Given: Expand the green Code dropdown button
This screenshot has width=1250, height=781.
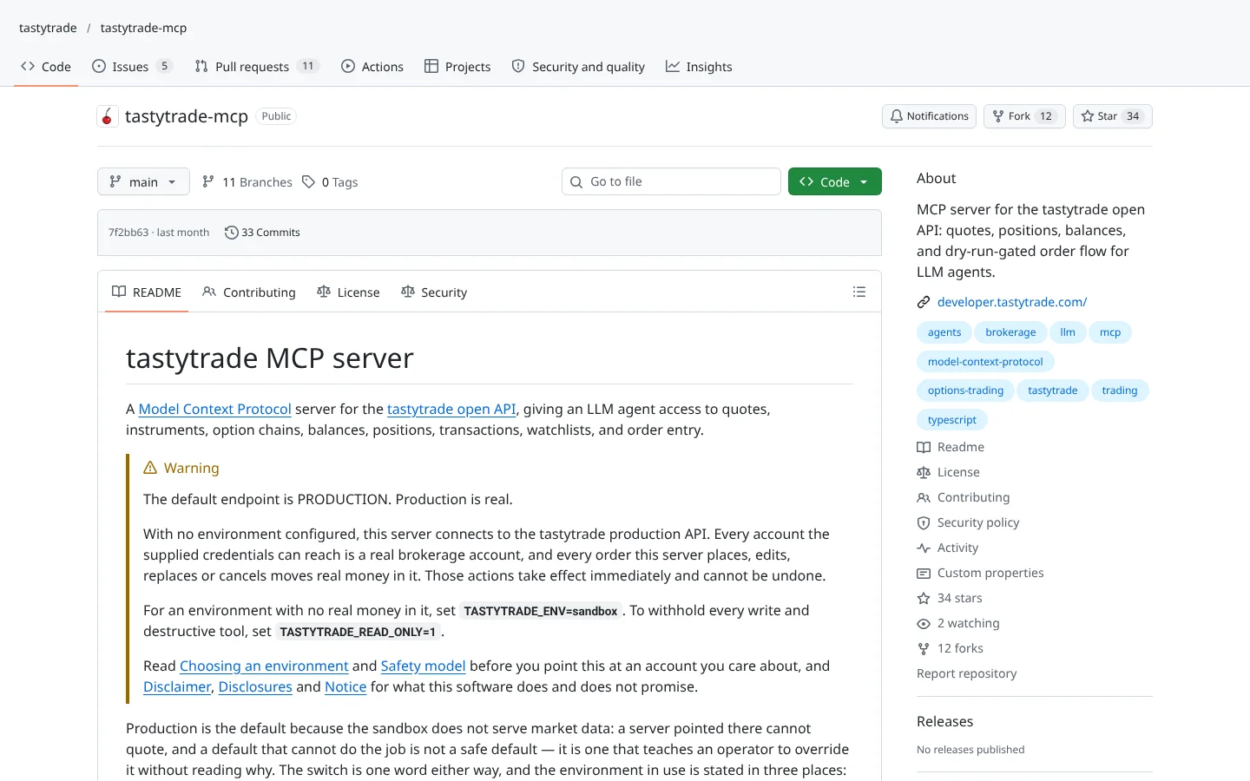Looking at the screenshot, I should (835, 181).
